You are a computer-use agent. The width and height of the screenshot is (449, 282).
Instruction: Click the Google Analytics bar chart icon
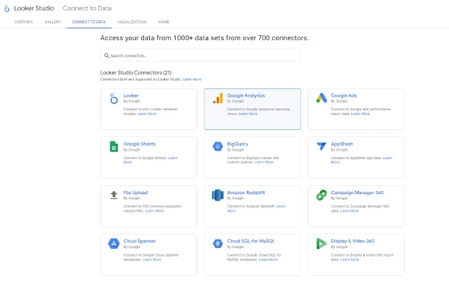(218, 98)
